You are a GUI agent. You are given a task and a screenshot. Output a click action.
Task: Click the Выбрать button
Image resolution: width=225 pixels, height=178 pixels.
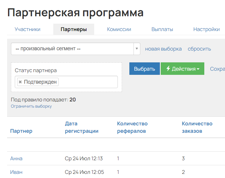tap(144, 69)
